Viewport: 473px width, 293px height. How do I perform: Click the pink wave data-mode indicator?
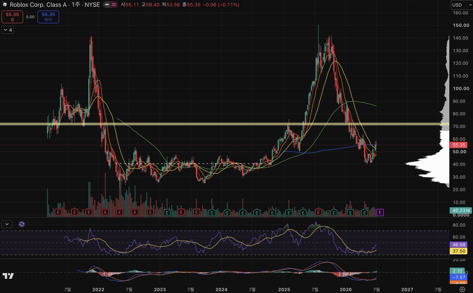(x=114, y=4)
